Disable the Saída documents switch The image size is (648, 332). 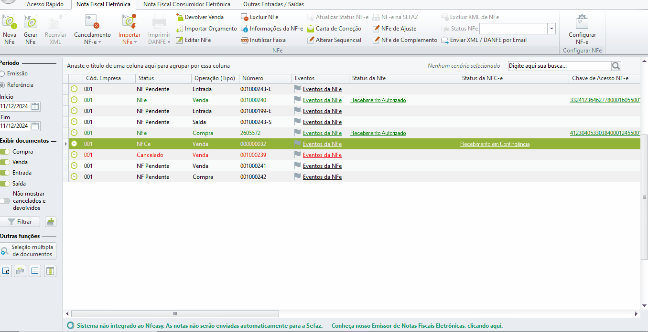[5, 184]
